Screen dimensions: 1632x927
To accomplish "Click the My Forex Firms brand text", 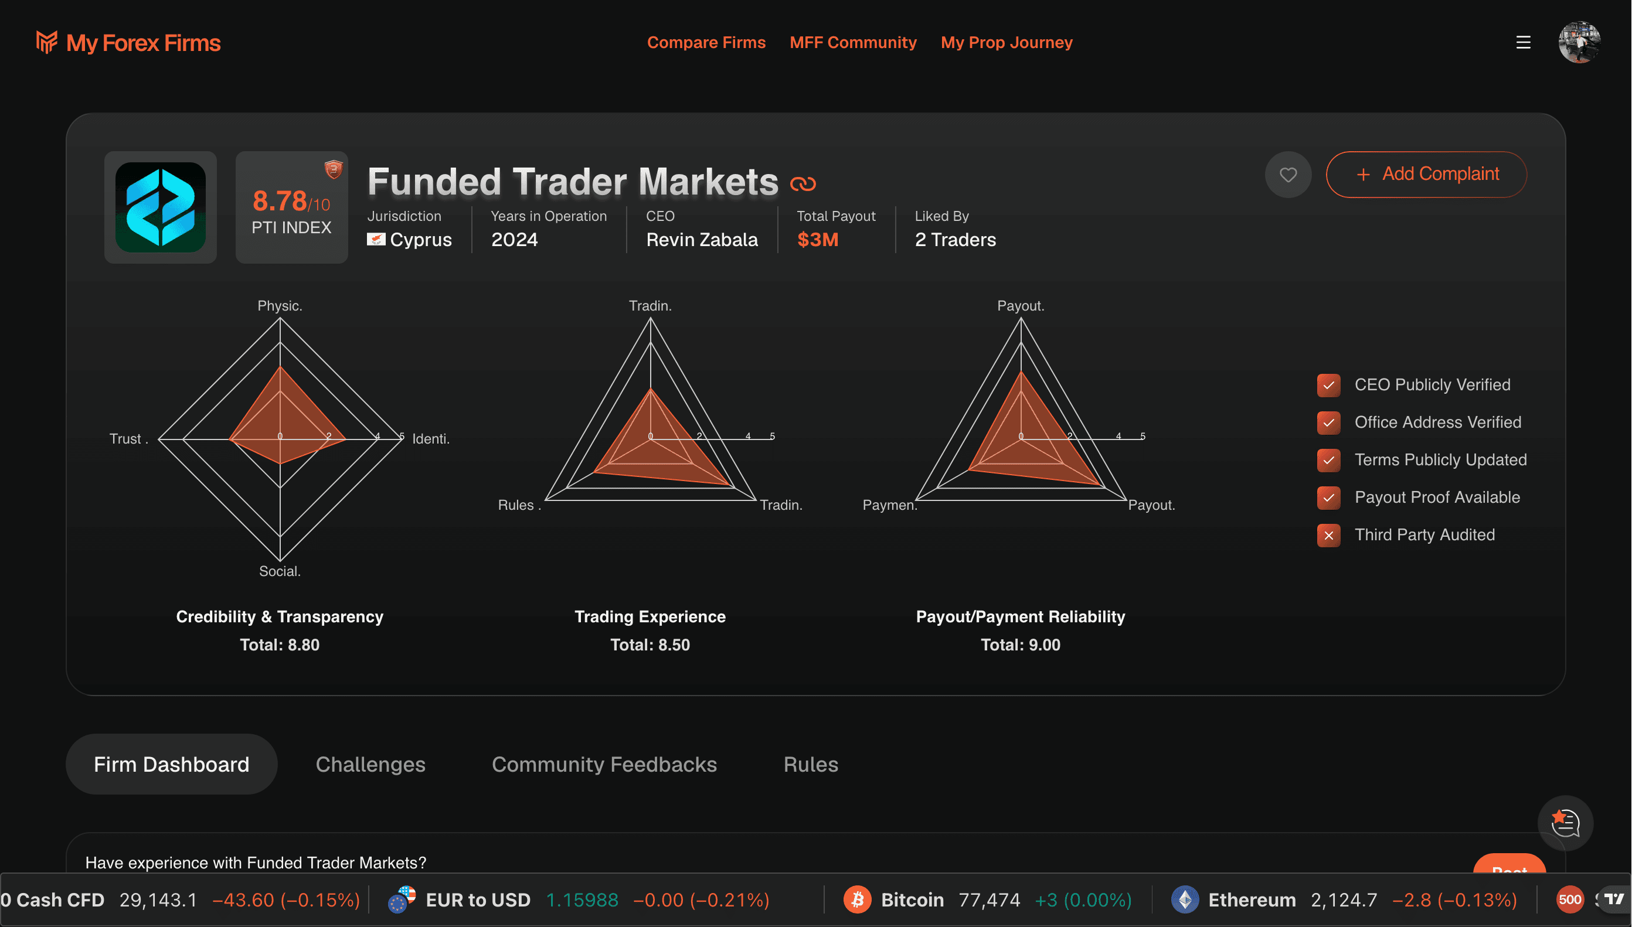I will 143,43.
